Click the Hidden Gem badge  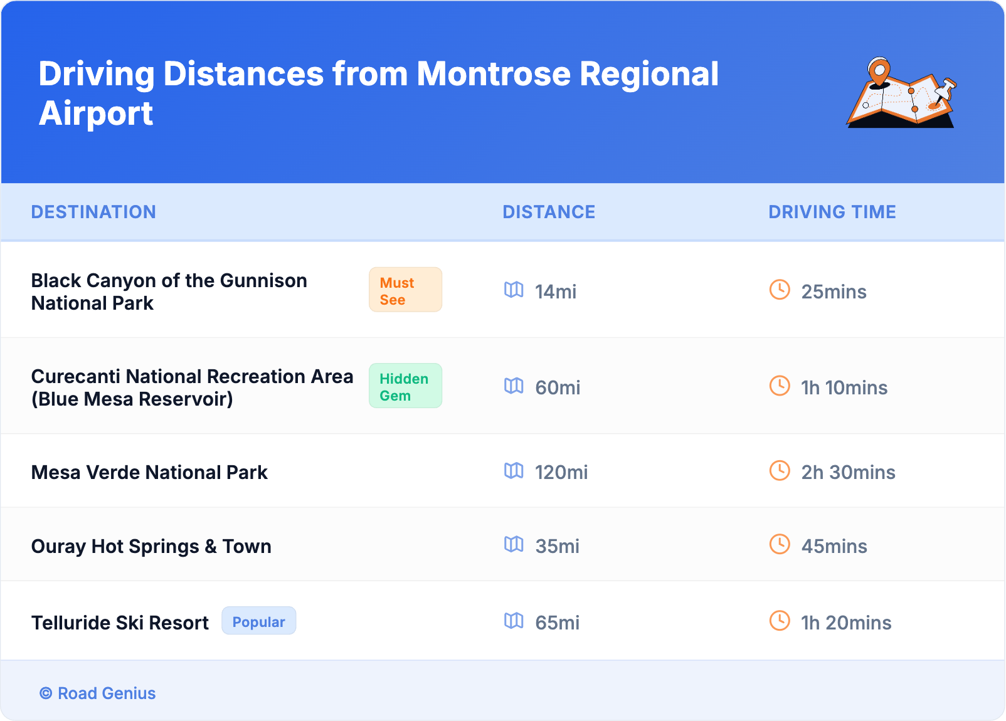tap(405, 386)
